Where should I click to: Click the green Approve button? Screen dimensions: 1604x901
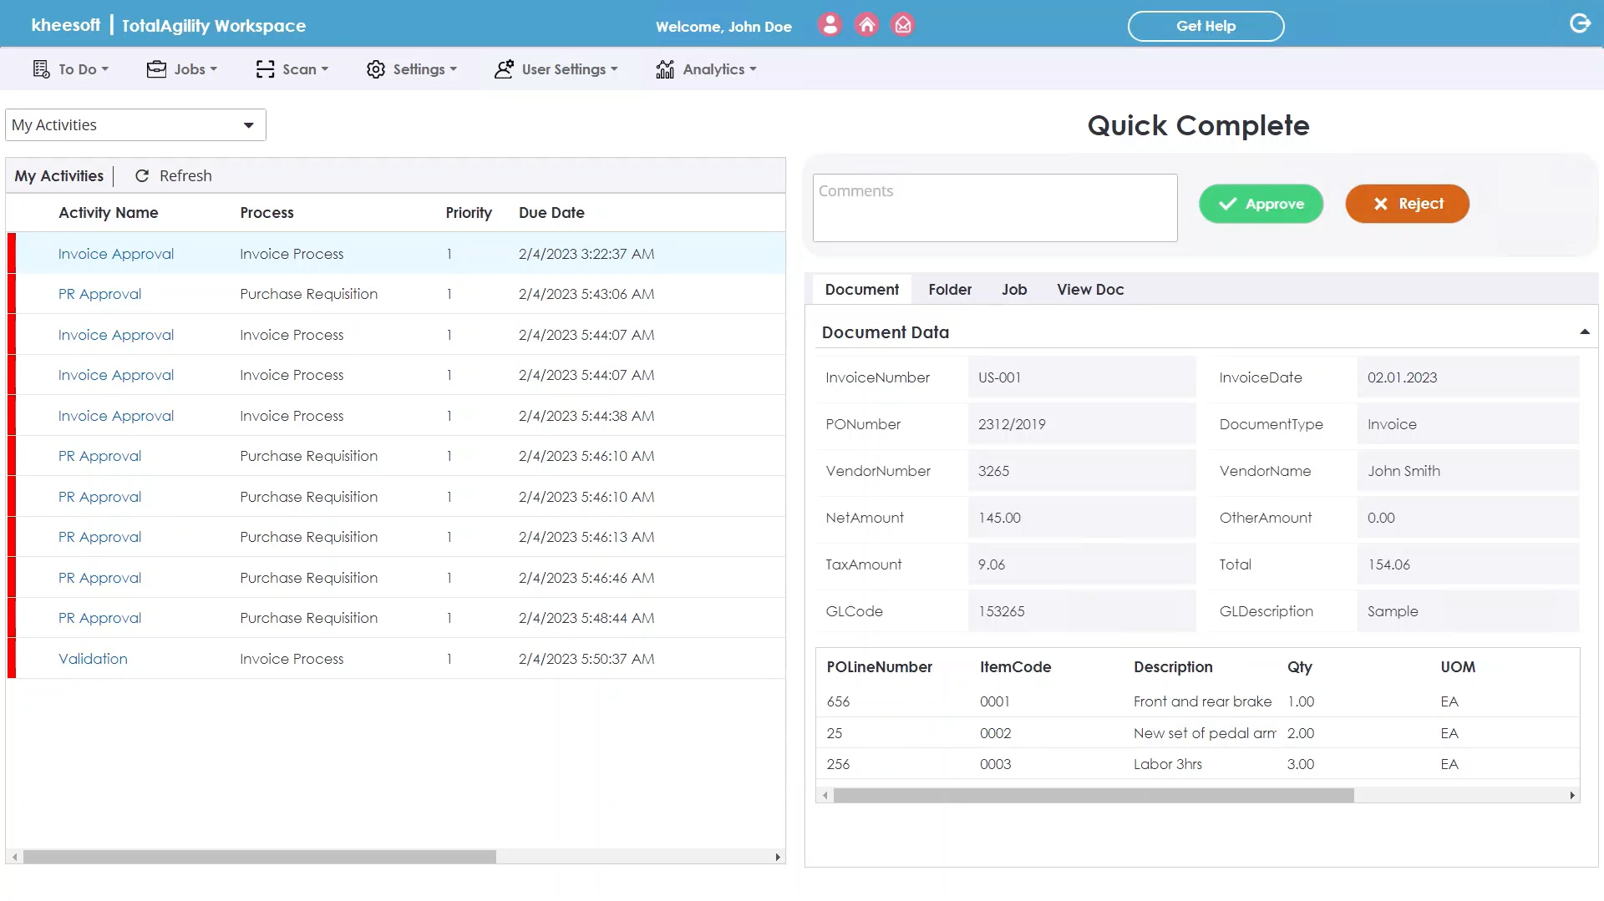click(1261, 204)
